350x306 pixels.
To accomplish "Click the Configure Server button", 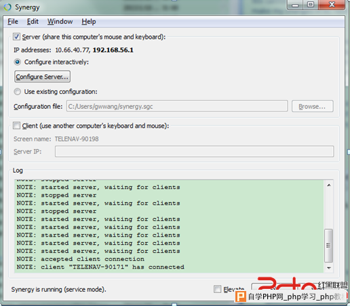I will click(42, 77).
